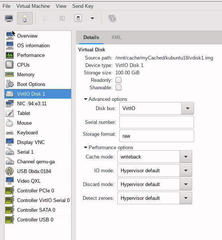
Task: Start the virtual machine with play icon
Action: coord(46,18)
